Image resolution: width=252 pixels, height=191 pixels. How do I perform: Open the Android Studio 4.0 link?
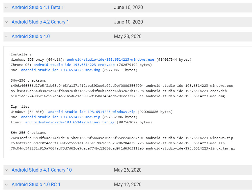tap(31, 36)
